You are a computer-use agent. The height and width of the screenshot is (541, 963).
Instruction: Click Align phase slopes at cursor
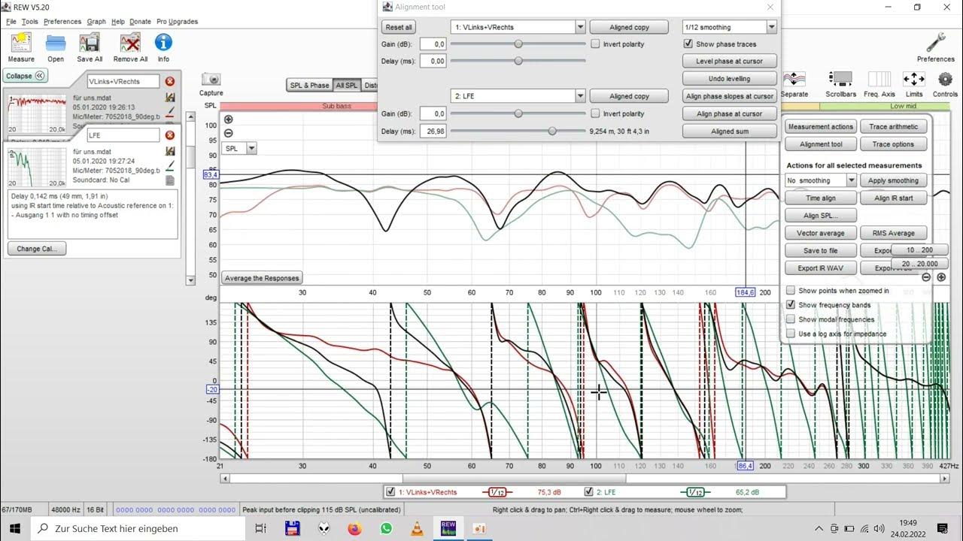pyautogui.click(x=729, y=96)
